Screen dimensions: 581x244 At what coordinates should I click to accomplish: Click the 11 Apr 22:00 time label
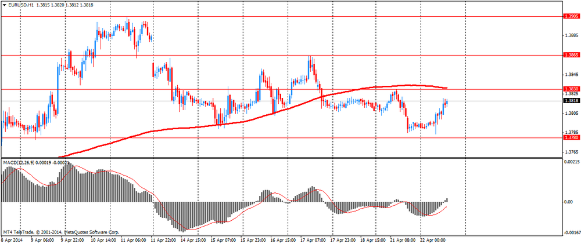coord(164,239)
